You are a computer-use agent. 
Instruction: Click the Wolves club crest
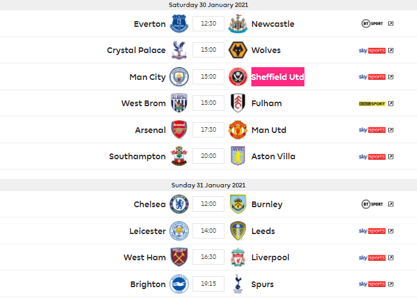(x=239, y=51)
